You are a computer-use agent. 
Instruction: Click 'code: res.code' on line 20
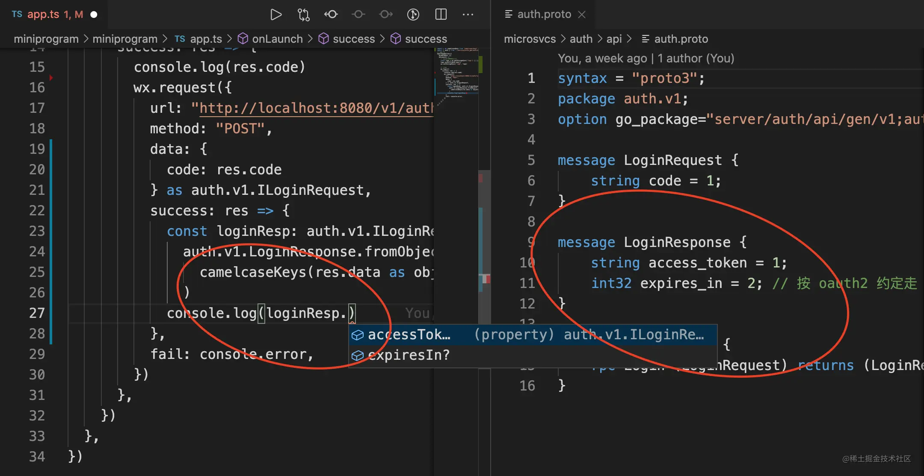tap(224, 170)
